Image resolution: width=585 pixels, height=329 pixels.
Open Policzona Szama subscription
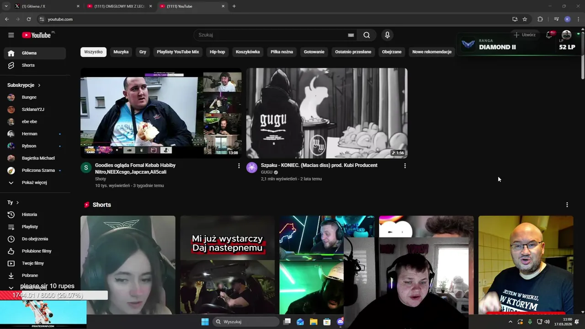click(x=35, y=170)
